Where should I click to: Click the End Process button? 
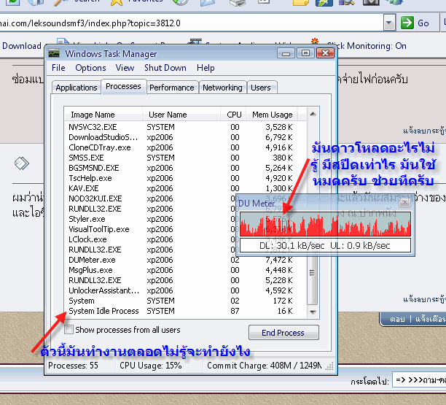tap(283, 333)
